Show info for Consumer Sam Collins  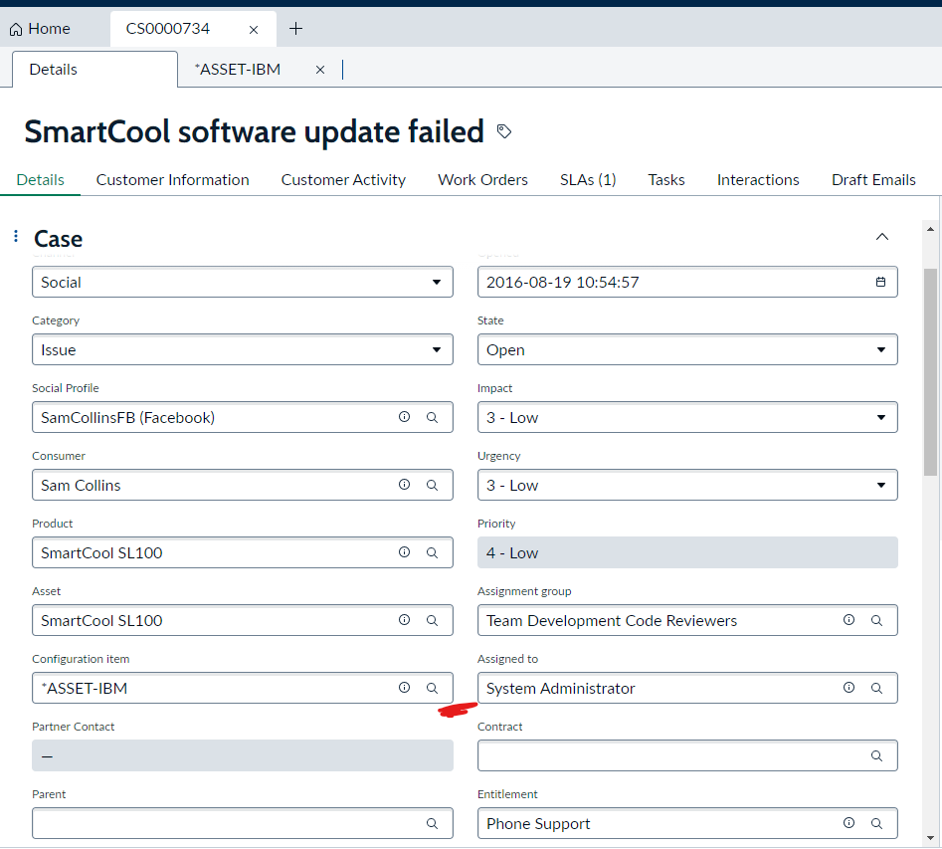[404, 485]
